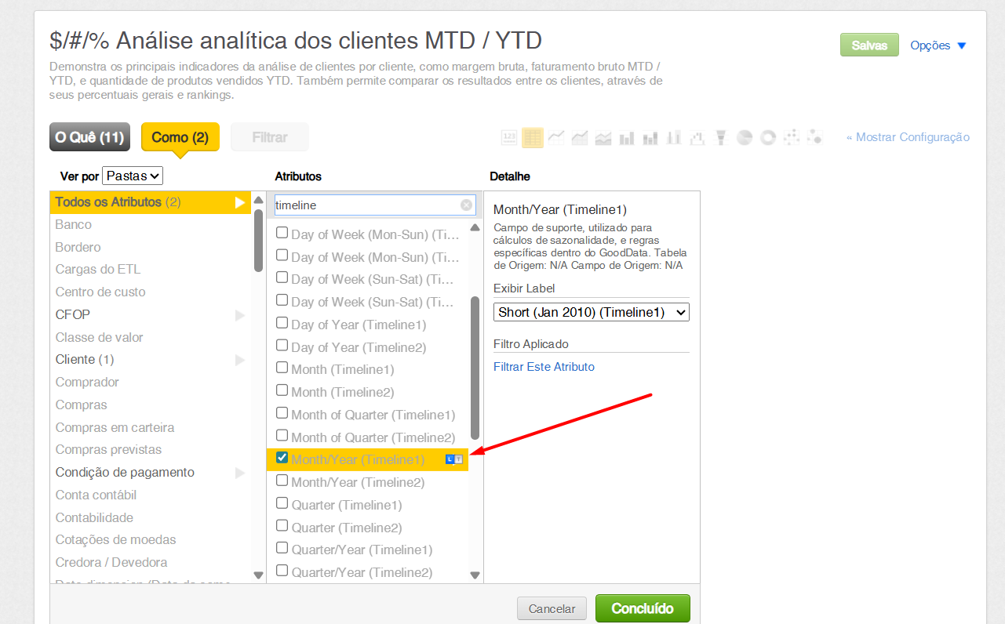
Task: Select the table report type icon
Action: coord(533,138)
